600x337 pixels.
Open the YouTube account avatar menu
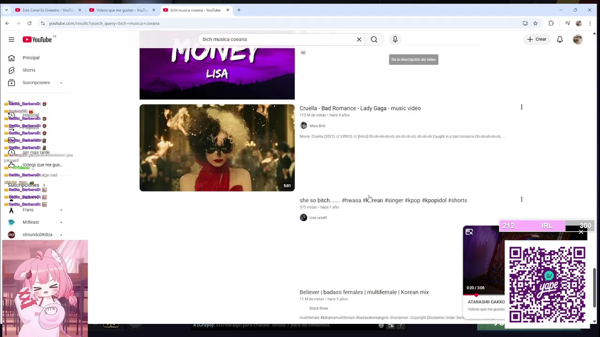[577, 39]
